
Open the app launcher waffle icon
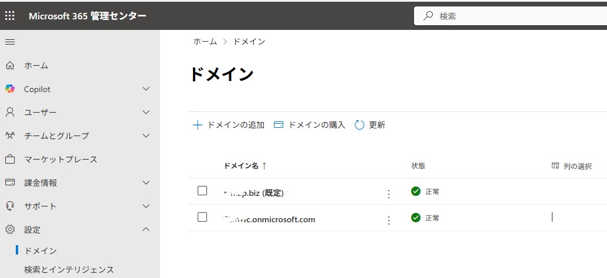coord(10,16)
